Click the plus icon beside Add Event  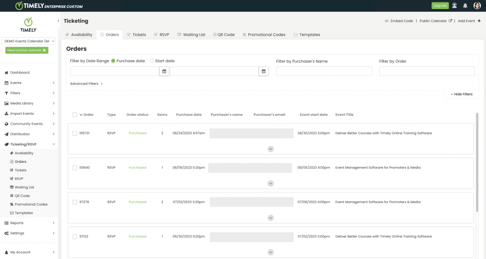(x=479, y=21)
